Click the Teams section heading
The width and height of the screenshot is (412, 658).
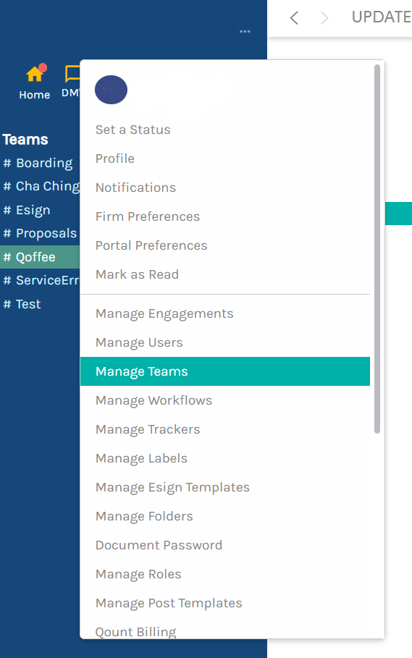25,139
